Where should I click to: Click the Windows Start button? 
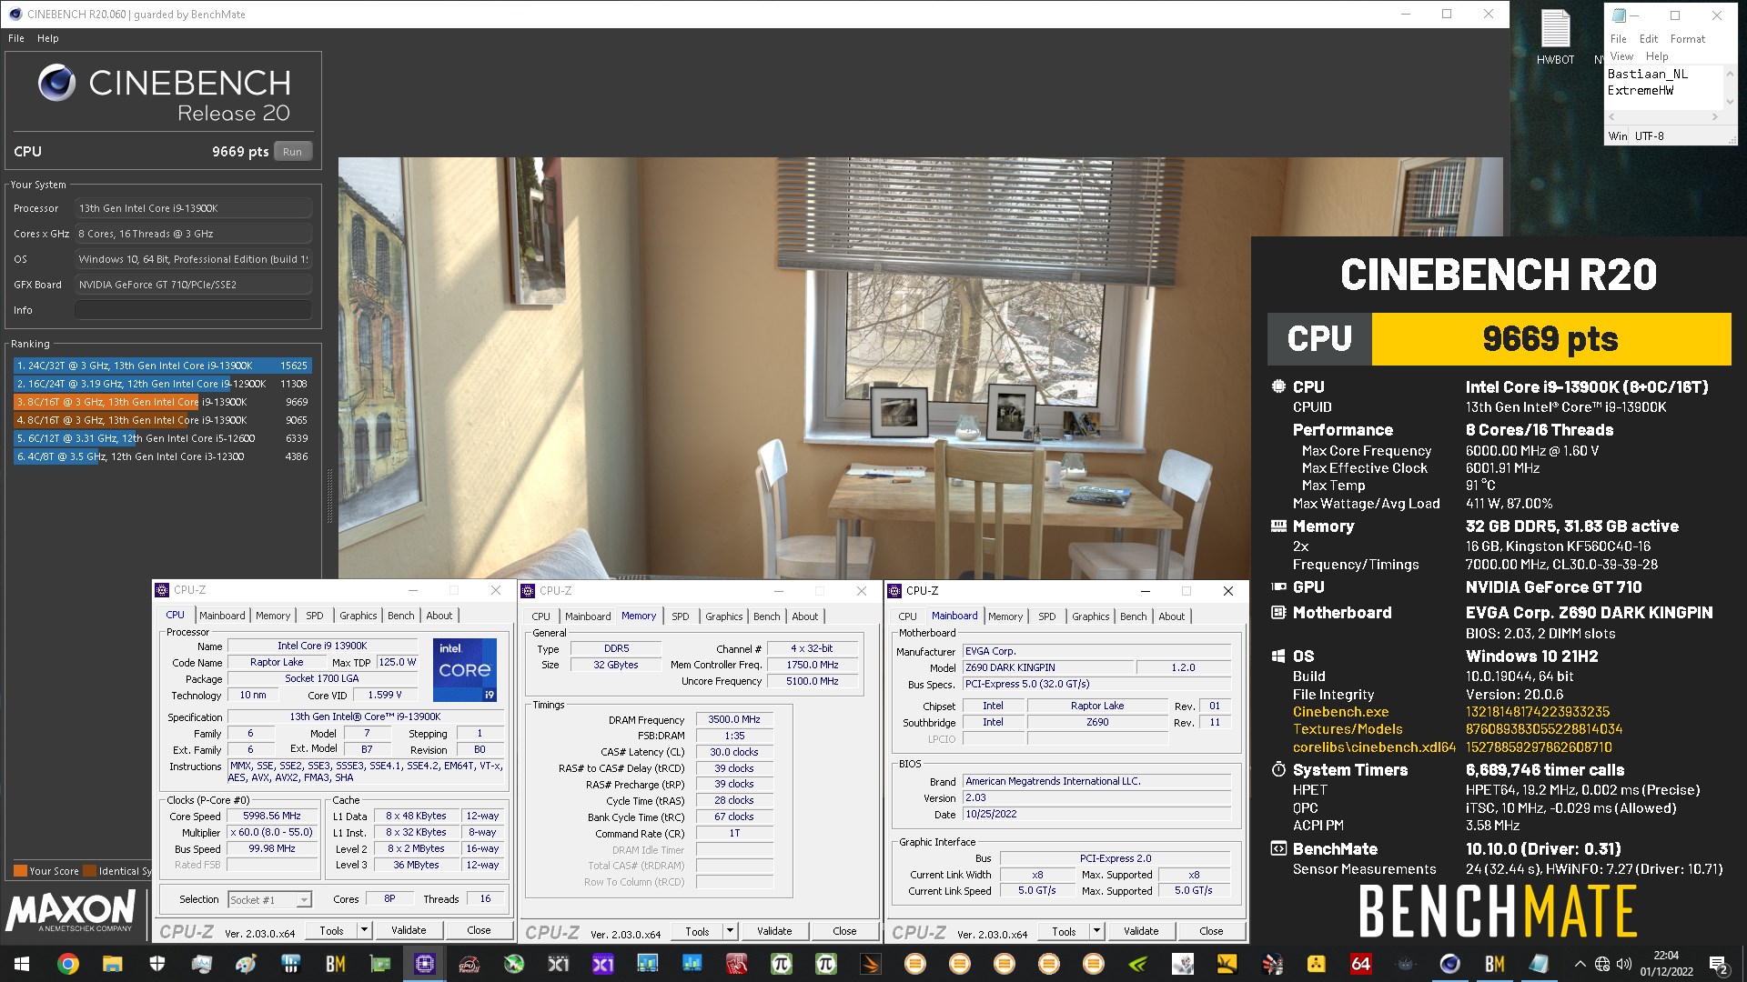tap(22, 964)
